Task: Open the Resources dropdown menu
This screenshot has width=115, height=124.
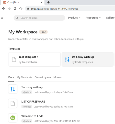Action: pyautogui.click(x=93, y=18)
